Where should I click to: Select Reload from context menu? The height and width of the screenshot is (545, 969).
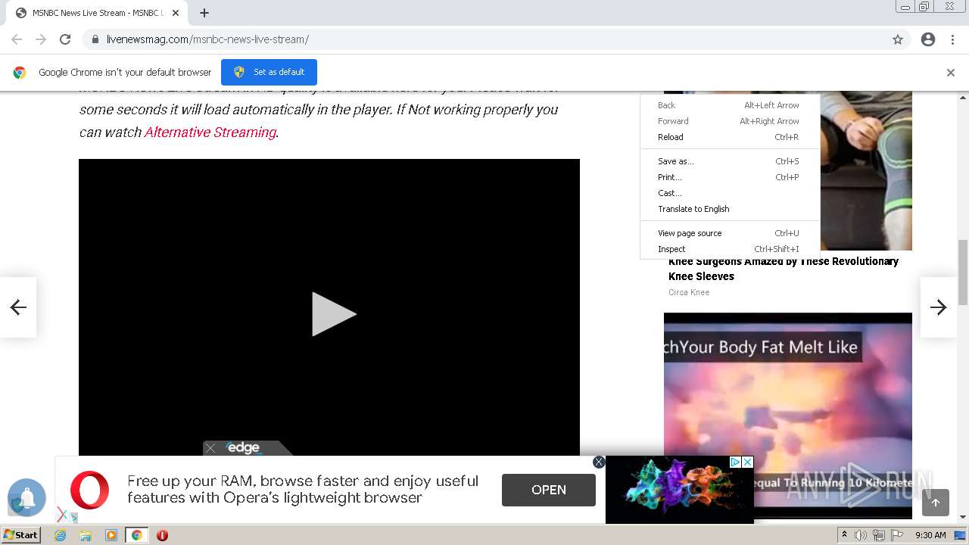tap(730, 137)
